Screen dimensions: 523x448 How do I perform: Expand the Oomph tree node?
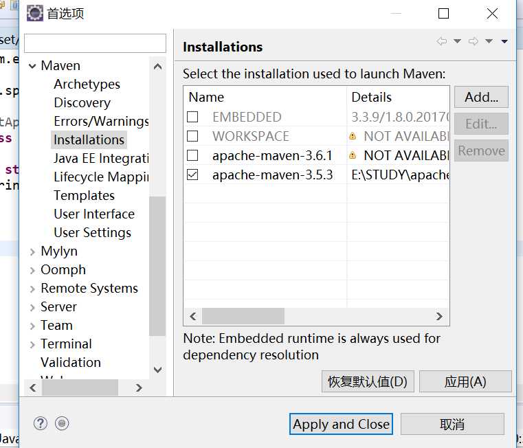32,270
